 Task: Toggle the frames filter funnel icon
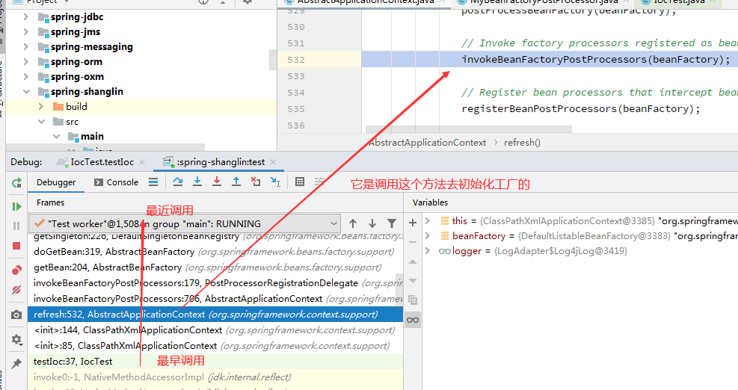pyautogui.click(x=392, y=223)
